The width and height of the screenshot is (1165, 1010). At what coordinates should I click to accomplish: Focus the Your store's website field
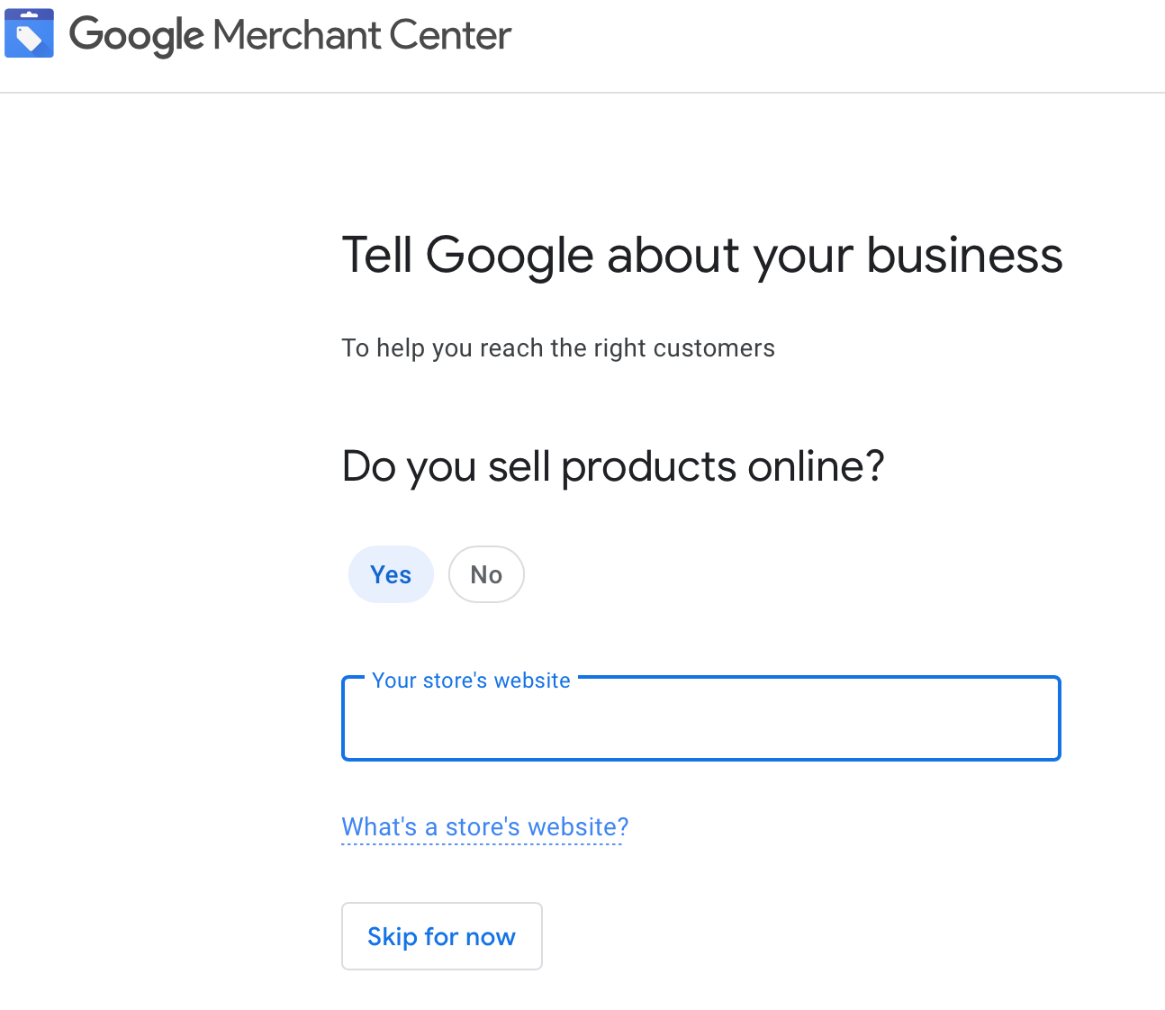[701, 718]
